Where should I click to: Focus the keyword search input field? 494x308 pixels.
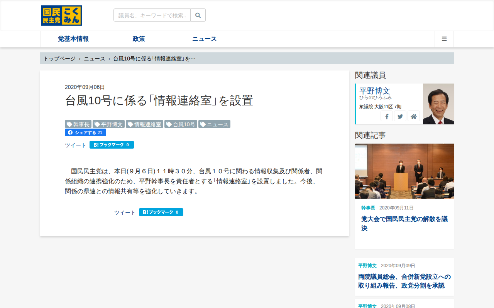pos(152,15)
